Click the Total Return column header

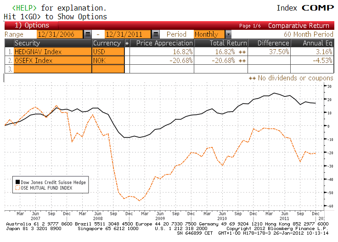pyautogui.click(x=221, y=43)
